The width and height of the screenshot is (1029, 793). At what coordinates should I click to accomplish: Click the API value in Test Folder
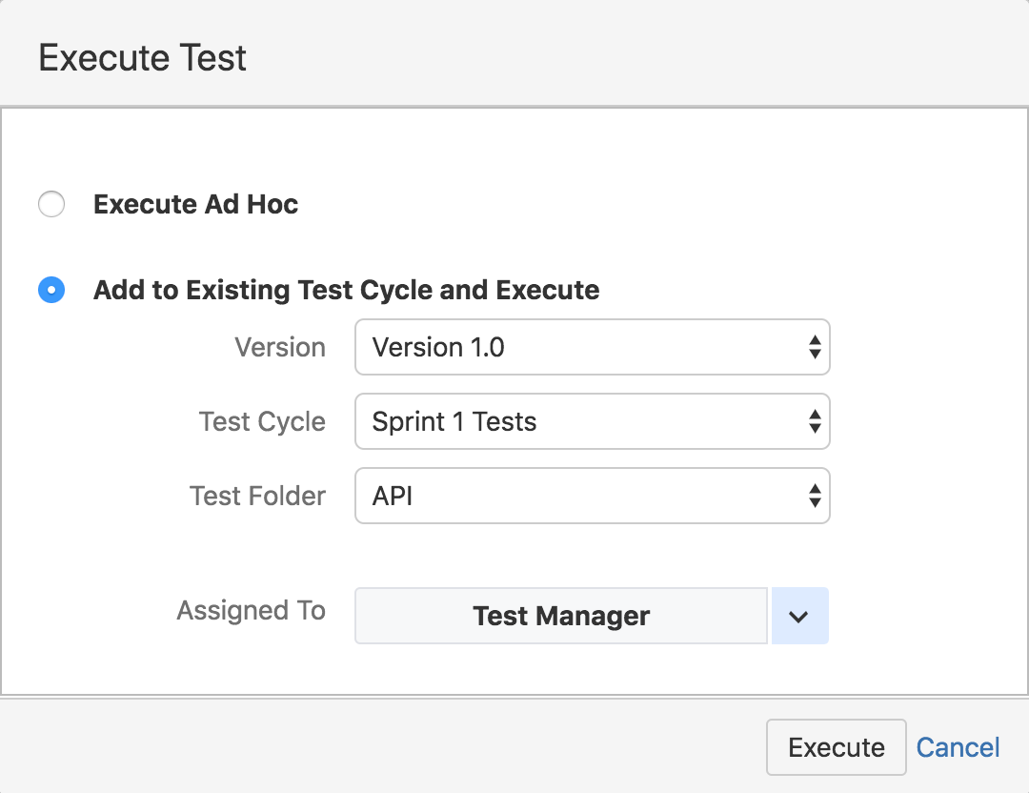click(x=591, y=496)
